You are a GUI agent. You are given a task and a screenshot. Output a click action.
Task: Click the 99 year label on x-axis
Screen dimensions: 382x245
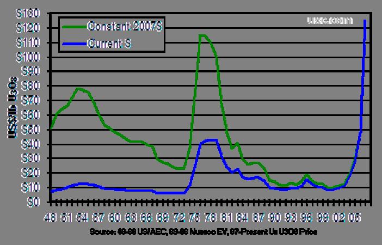(x=323, y=218)
